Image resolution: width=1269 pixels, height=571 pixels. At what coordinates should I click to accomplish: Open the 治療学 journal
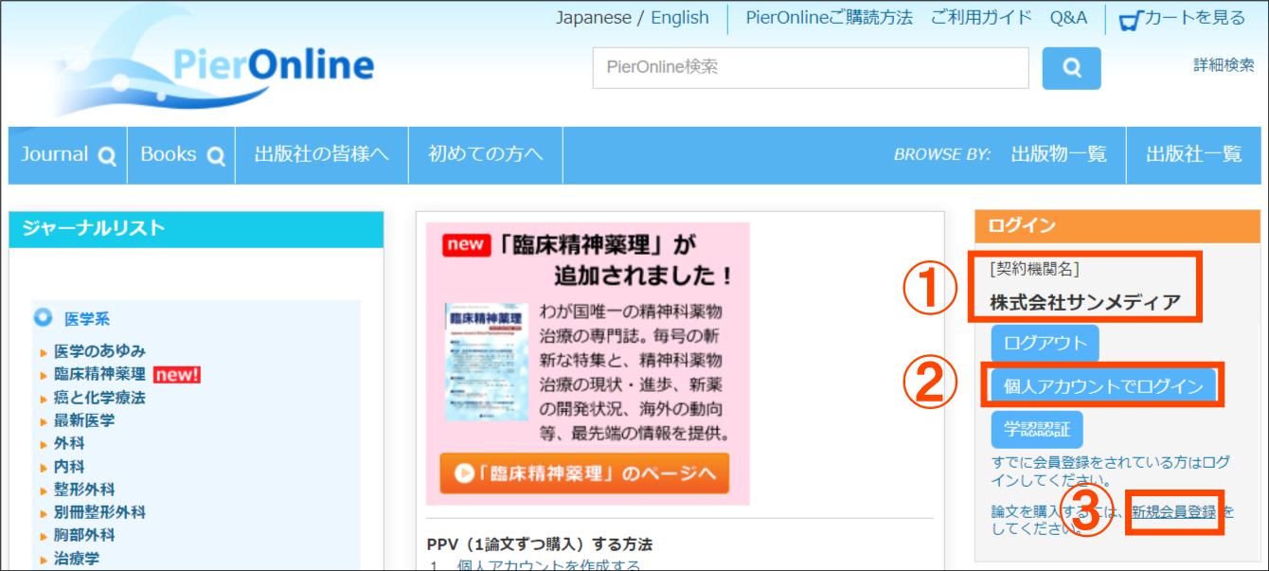pyautogui.click(x=77, y=559)
